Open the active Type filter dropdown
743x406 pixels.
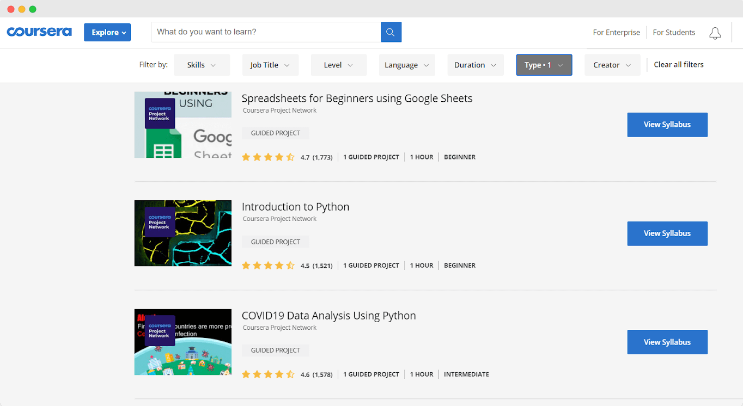(x=544, y=65)
